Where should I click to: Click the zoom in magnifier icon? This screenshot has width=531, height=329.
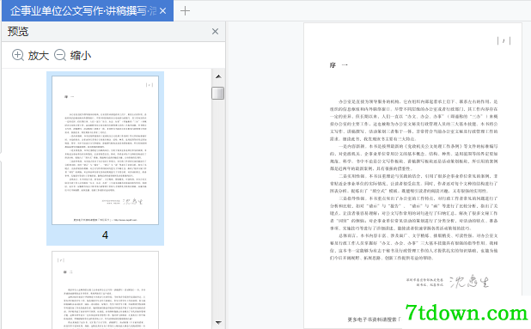pyautogui.click(x=17, y=55)
